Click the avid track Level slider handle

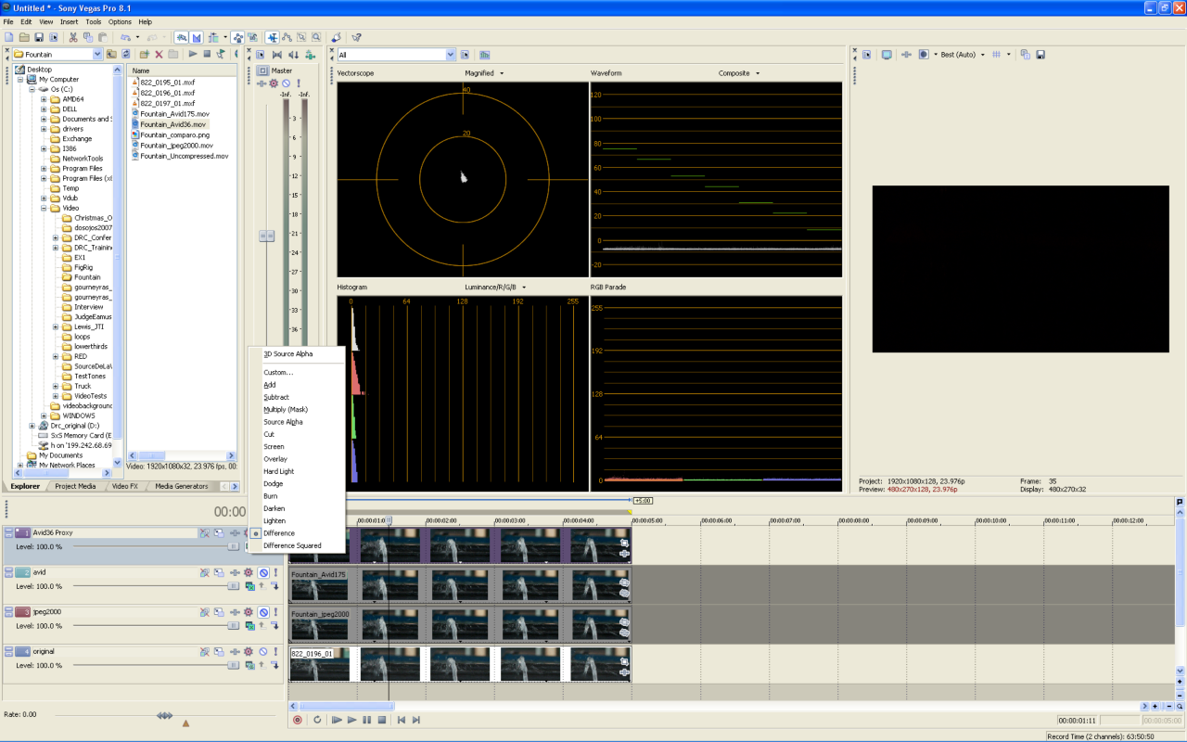[x=234, y=586]
